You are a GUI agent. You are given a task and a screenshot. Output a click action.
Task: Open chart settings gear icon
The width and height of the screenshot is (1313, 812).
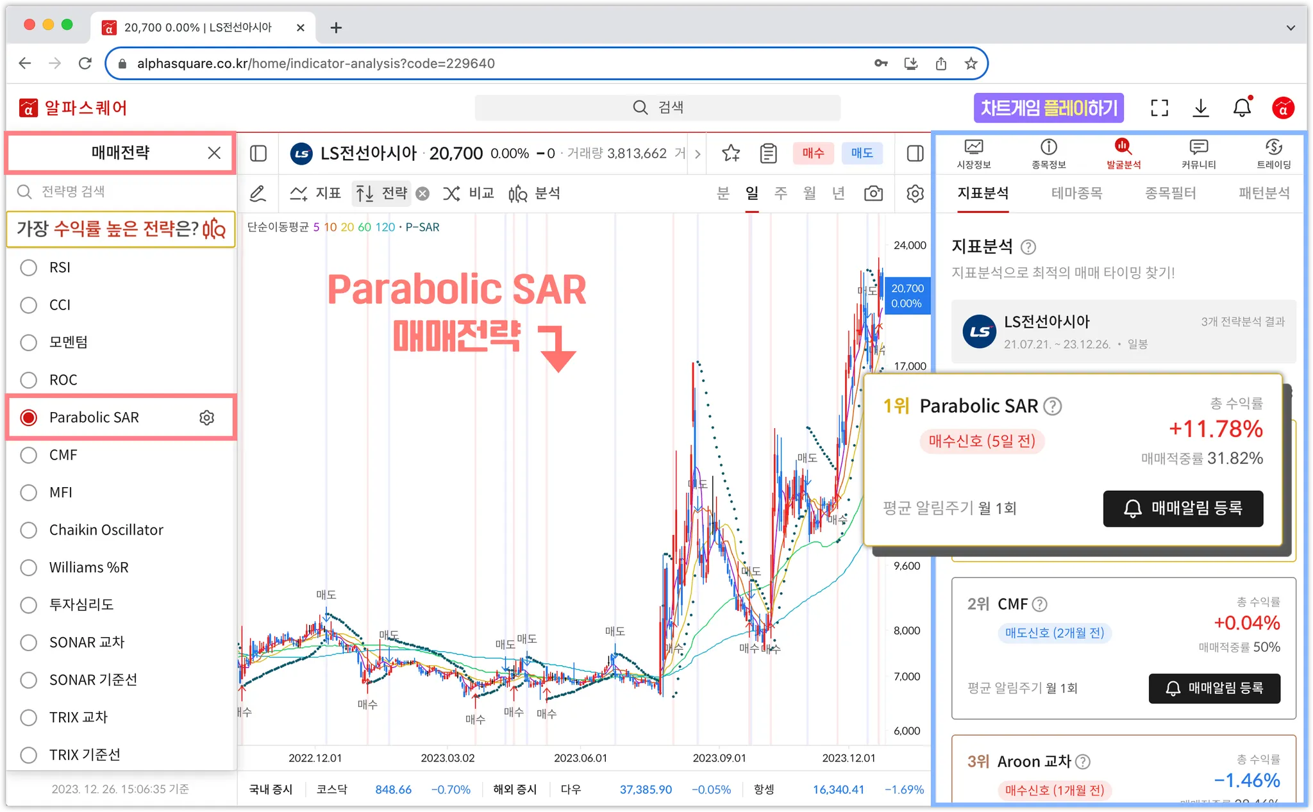point(915,193)
